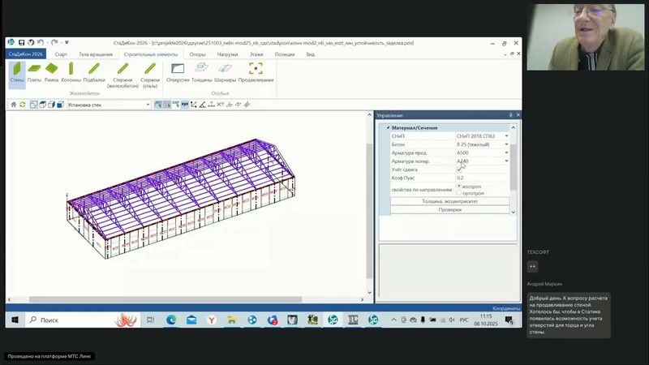The width and height of the screenshot is (649, 365).
Task: Select the Стены (walls) tool
Action: [17, 73]
